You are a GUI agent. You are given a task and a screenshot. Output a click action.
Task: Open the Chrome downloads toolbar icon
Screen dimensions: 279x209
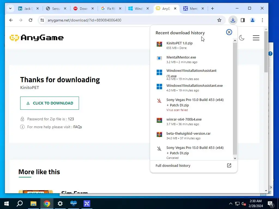233,20
